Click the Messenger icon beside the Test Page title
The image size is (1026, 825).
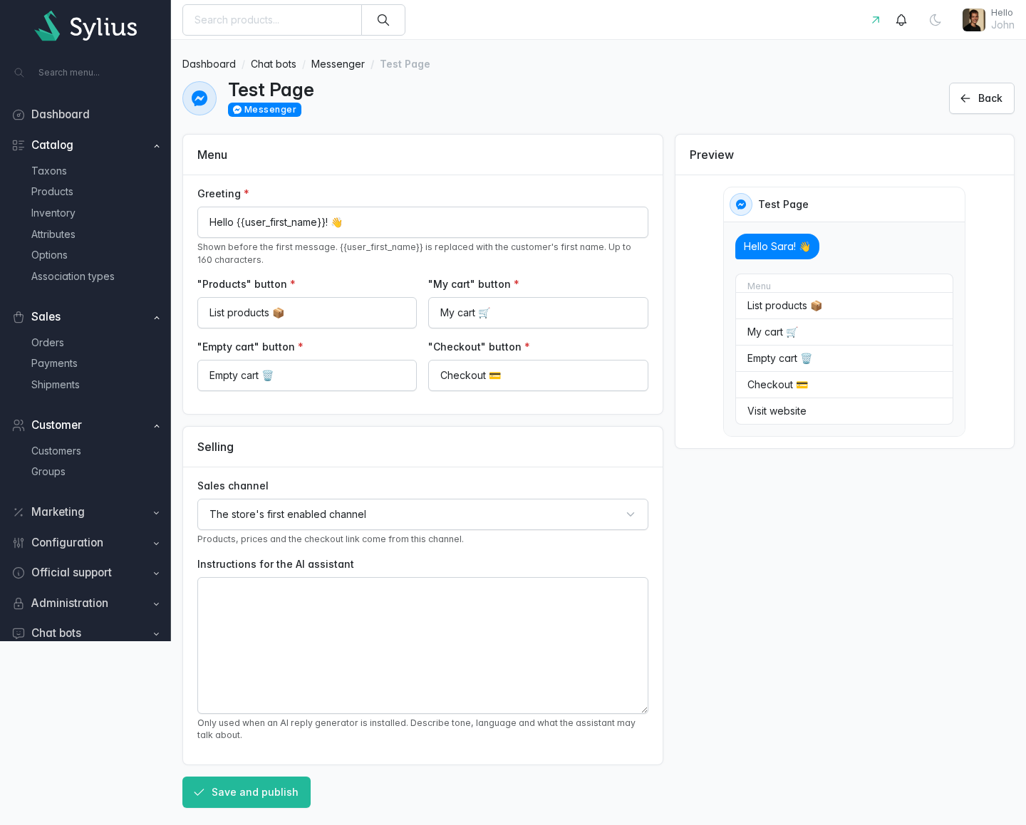pos(199,98)
